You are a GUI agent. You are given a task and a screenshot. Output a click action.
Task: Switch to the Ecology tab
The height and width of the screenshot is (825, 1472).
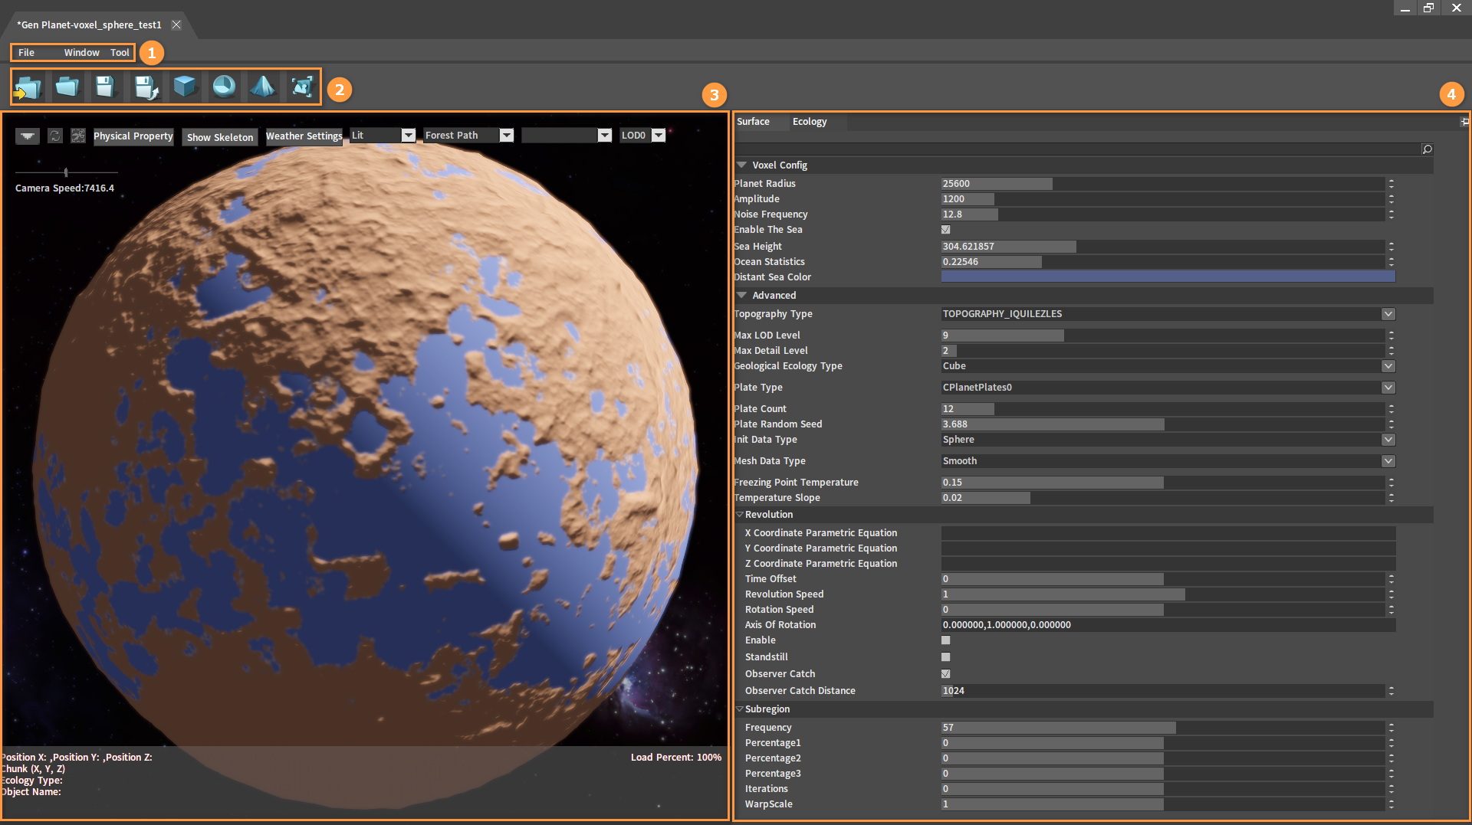[810, 122]
